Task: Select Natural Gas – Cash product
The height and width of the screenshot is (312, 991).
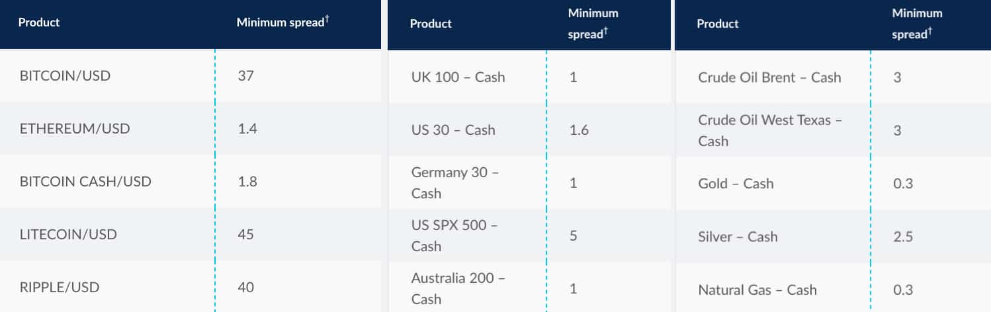Action: click(757, 290)
